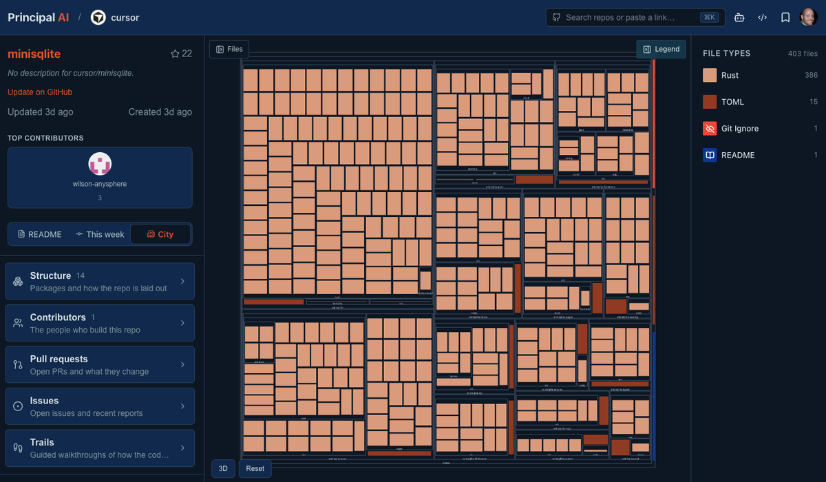
Task: Expand the Pull requests section chevron
Action: point(182,365)
